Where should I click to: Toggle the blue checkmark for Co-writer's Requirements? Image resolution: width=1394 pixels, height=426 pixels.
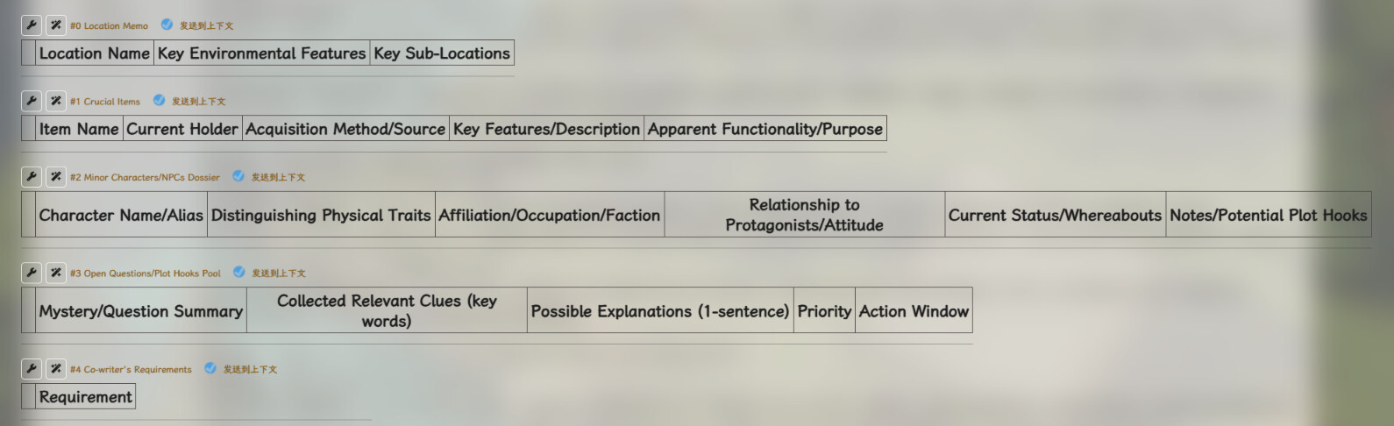(x=210, y=368)
